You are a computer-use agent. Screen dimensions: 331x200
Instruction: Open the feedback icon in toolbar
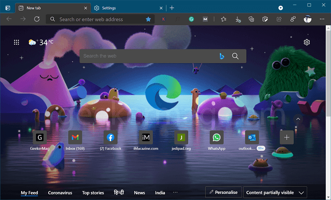pos(293,19)
